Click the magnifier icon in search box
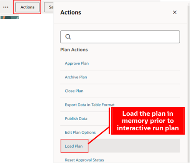The height and width of the screenshot is (163, 190). point(68,37)
